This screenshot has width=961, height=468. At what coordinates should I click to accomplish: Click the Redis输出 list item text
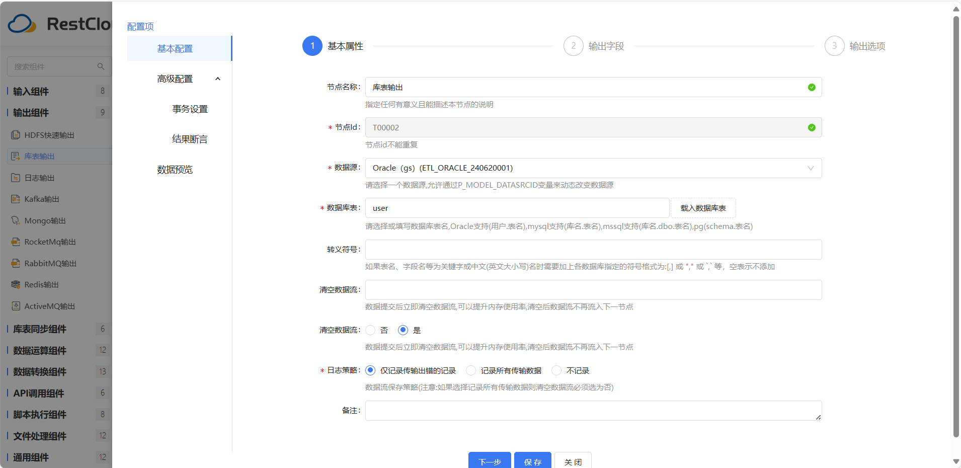pyautogui.click(x=42, y=285)
